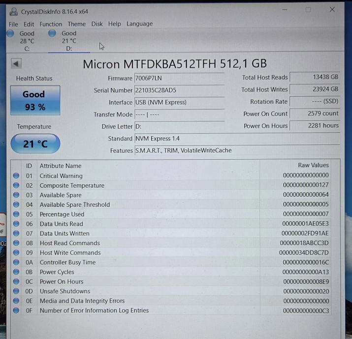This screenshot has width=352, height=339.
Task: Minimize the CrystalDiskInfo window
Action: click(285, 10)
